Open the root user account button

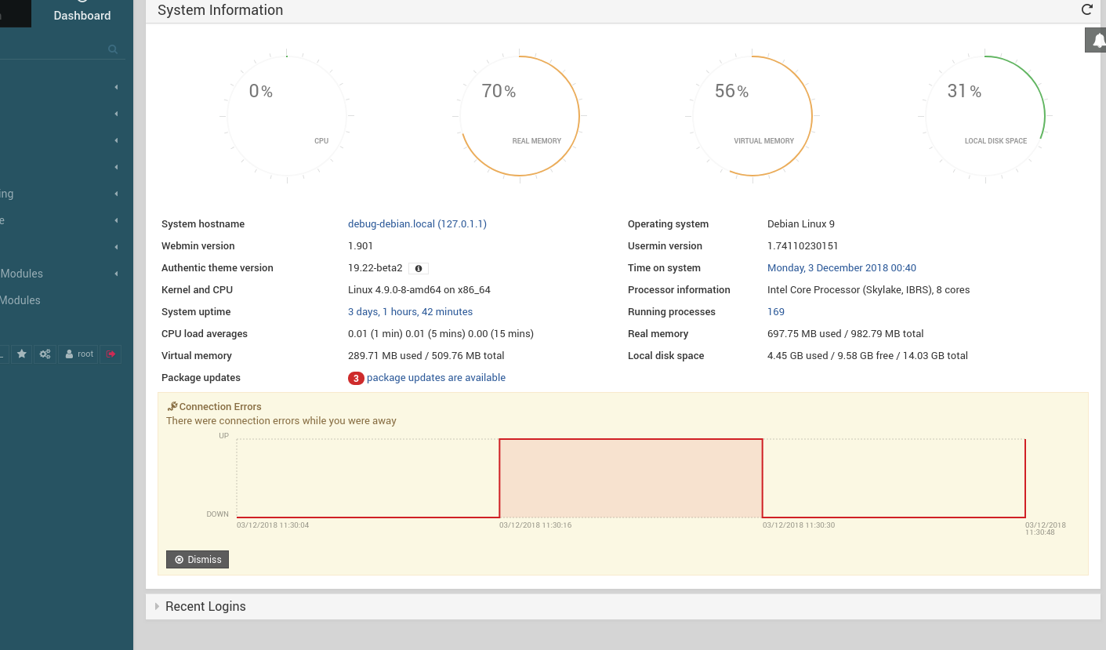click(79, 354)
